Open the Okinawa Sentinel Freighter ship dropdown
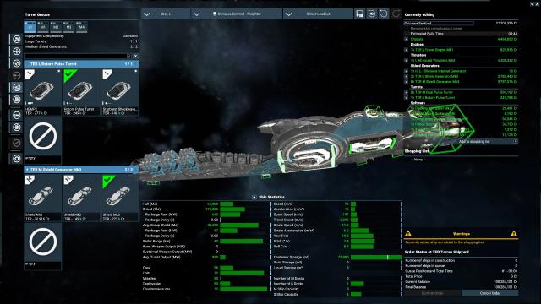541x304 pixels. pyautogui.click(x=237, y=14)
